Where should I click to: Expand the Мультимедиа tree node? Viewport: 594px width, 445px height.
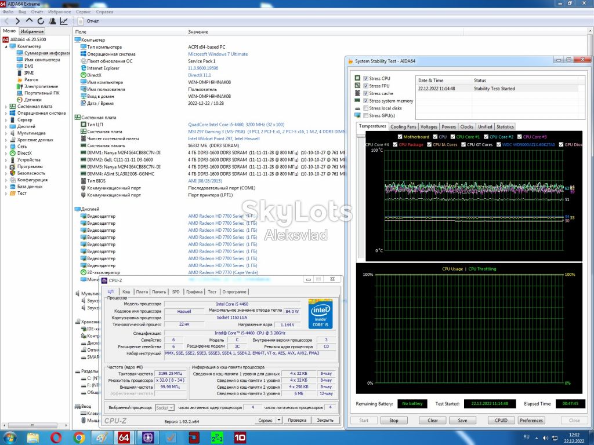pyautogui.click(x=6, y=133)
